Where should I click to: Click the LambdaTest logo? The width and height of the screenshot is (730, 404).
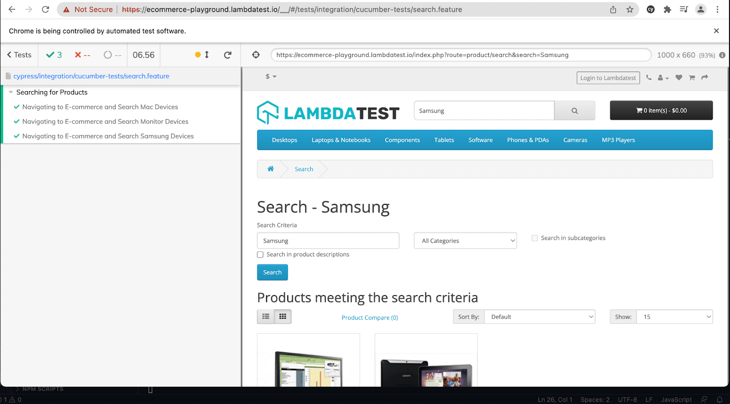328,112
